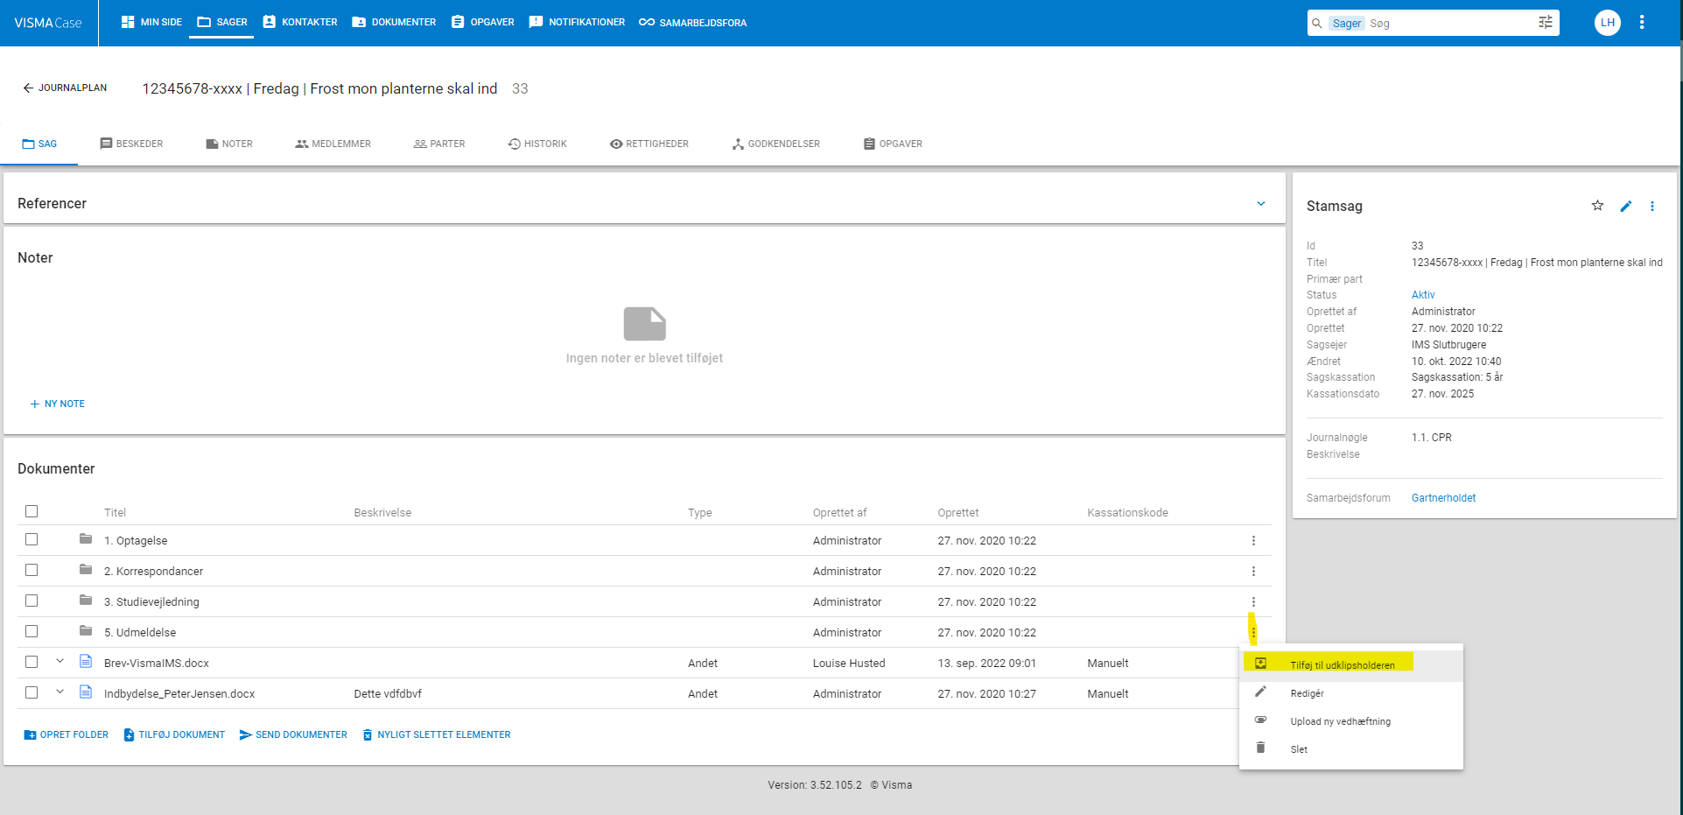Open the top bar three-dot menu
1683x815 pixels.
pos(1642,23)
